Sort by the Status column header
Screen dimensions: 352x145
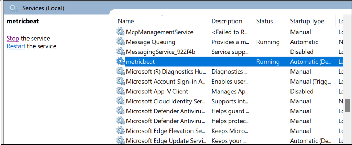tap(264, 21)
